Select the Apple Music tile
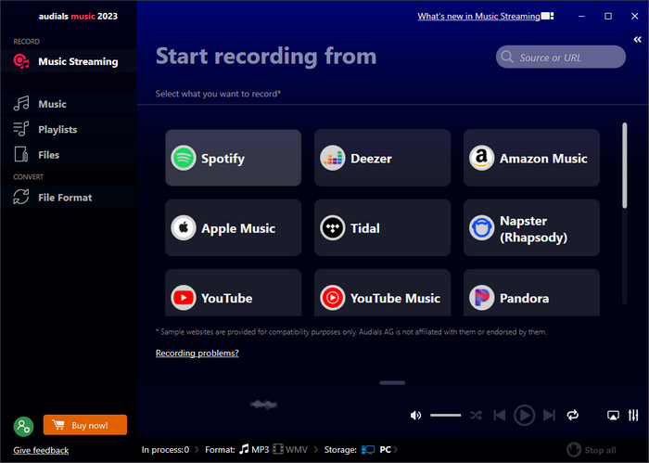The width and height of the screenshot is (649, 463). pos(233,227)
